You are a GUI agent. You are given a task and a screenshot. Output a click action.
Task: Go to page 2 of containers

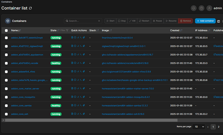(218, 127)
